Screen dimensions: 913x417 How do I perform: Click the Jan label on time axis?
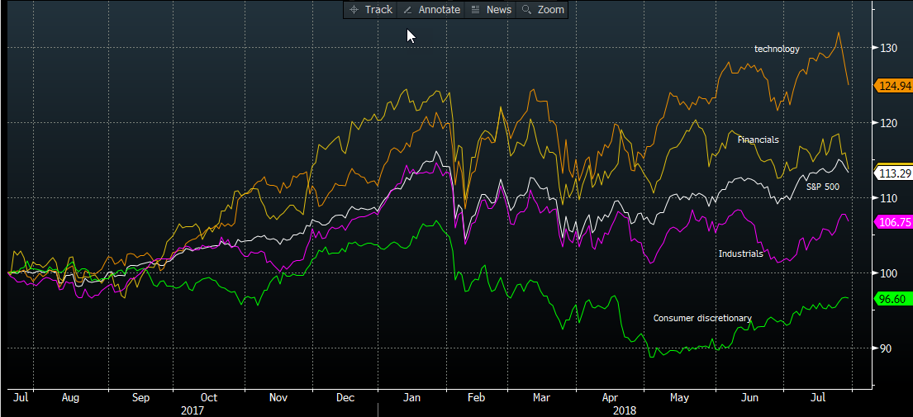pos(411,398)
